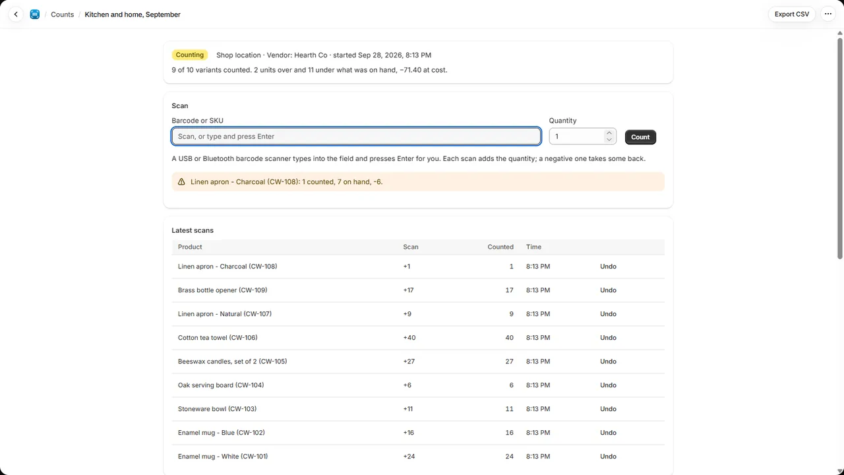Undo the Linen apron - Charcoal scan
Image resolution: width=844 pixels, height=475 pixels.
point(608,267)
